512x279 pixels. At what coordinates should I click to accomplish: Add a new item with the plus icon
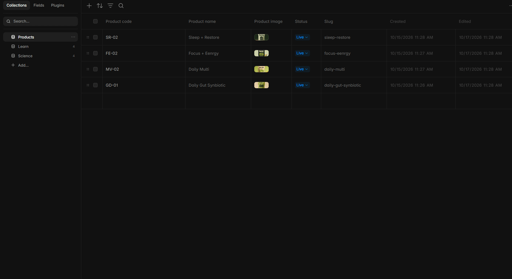(89, 6)
